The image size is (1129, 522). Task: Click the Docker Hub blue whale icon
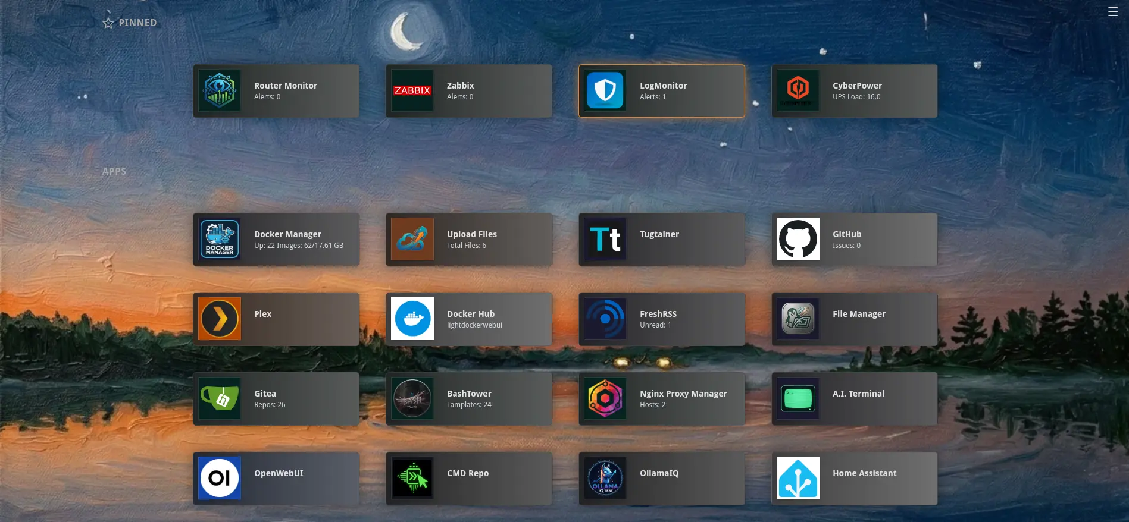412,319
